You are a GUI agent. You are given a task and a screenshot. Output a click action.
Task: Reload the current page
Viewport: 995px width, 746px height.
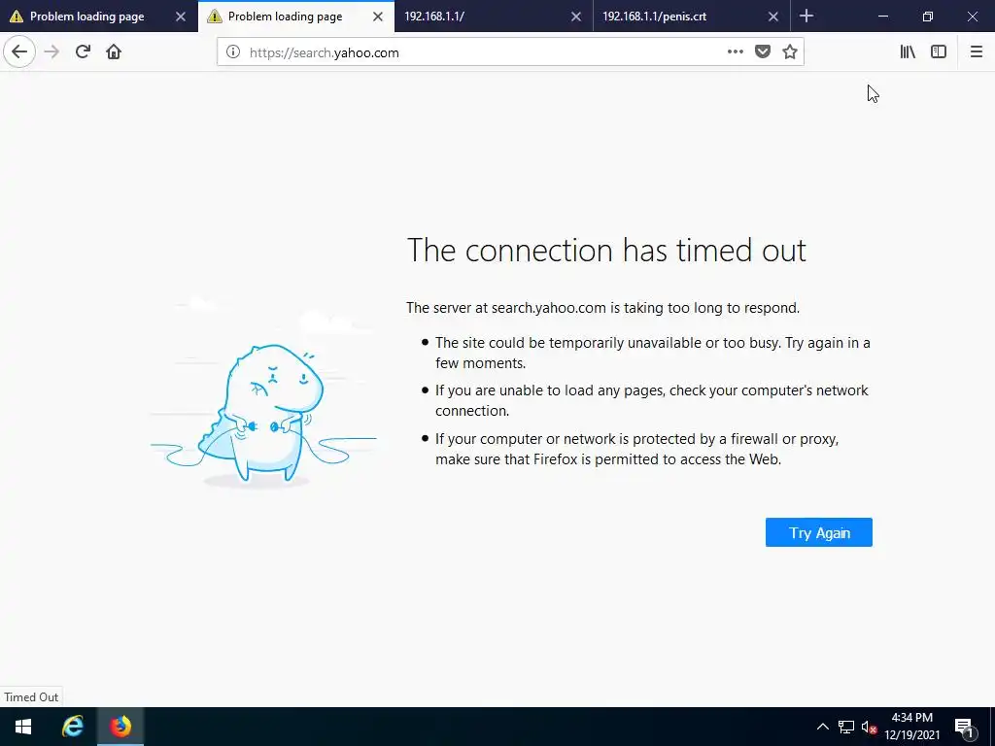point(83,52)
